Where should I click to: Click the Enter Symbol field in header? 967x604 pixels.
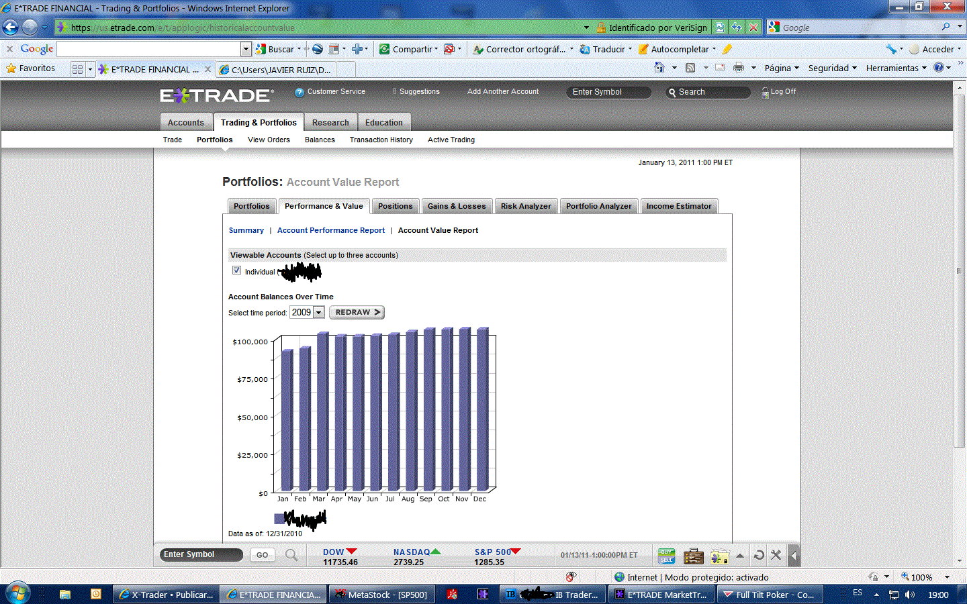pyautogui.click(x=608, y=93)
